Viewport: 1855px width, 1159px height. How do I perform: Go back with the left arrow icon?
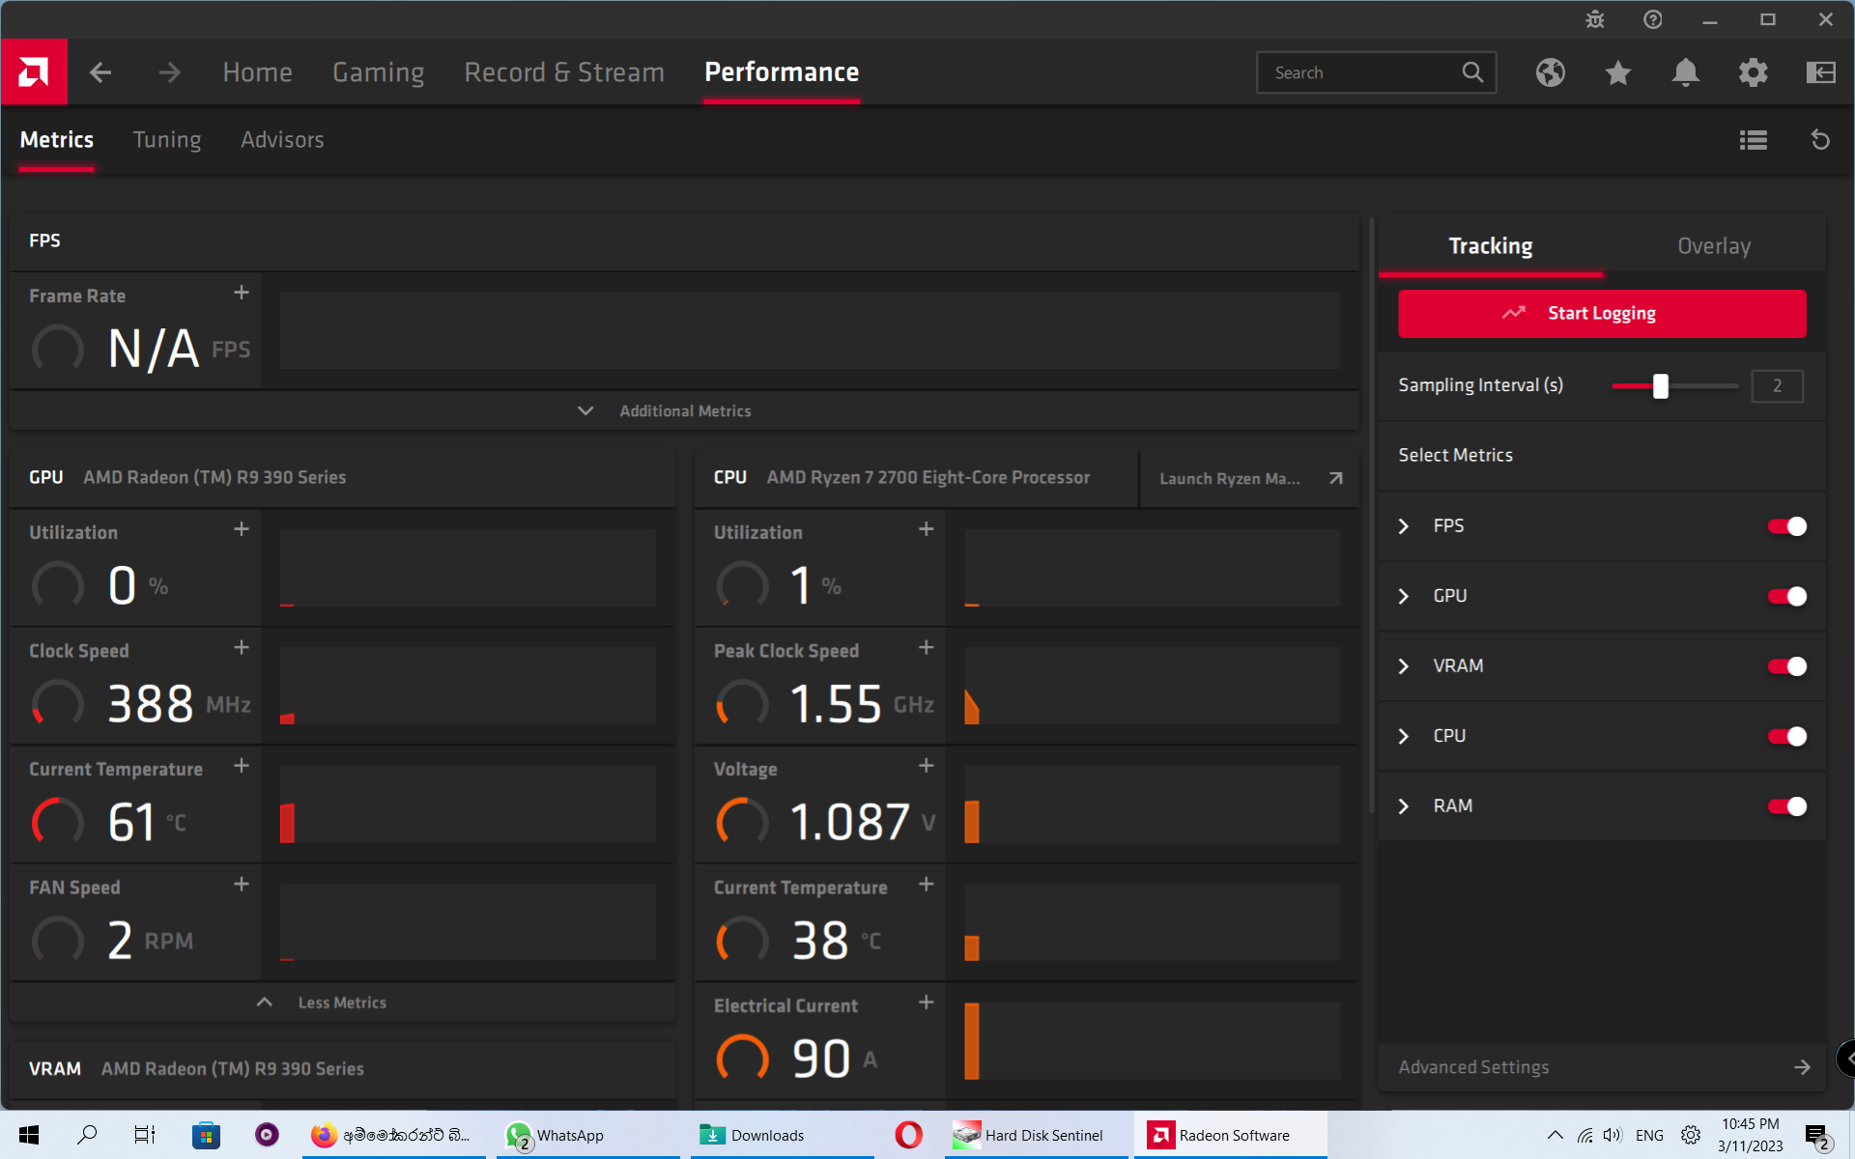click(x=100, y=72)
